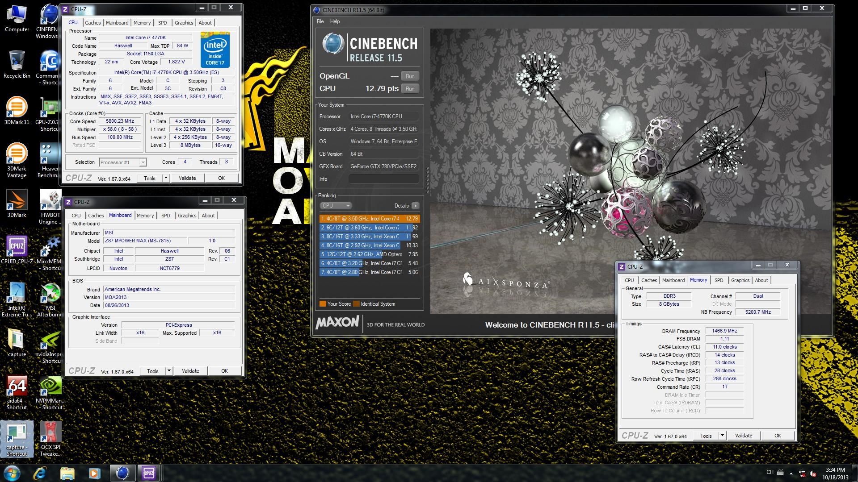Switch to Caches tab in top CPU-Z window
This screenshot has height=482, width=858.
[93, 23]
